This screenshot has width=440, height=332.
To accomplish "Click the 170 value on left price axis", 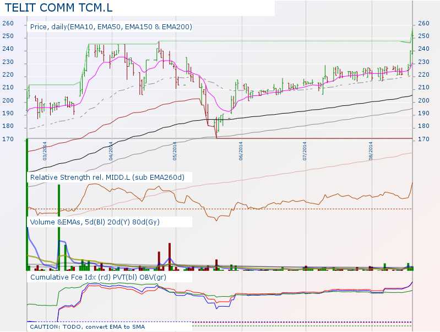I will pyautogui.click(x=8, y=139).
